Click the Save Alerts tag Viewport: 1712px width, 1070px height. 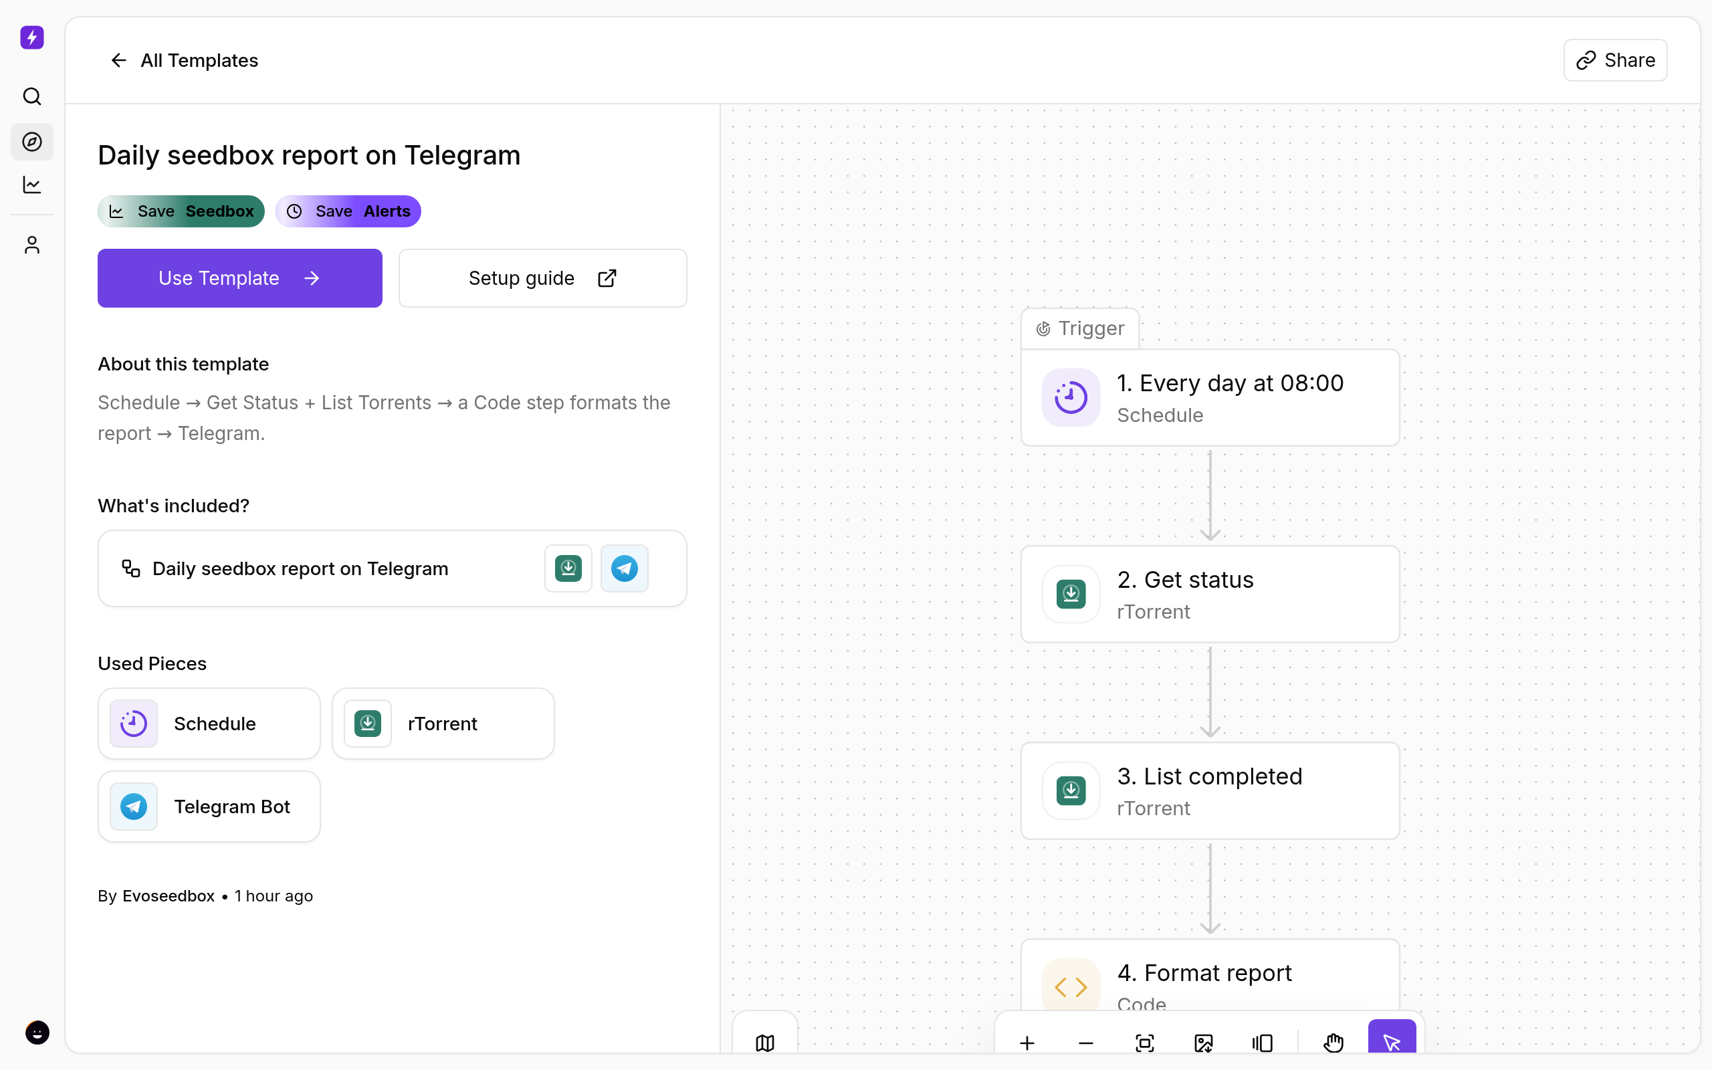click(x=348, y=211)
